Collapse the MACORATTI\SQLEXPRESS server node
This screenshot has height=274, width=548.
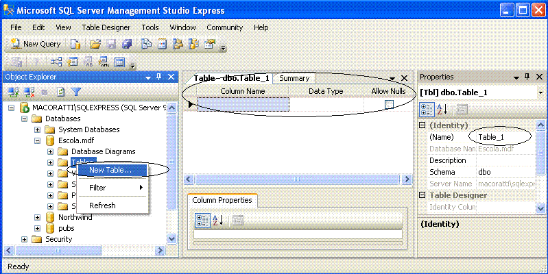12,108
